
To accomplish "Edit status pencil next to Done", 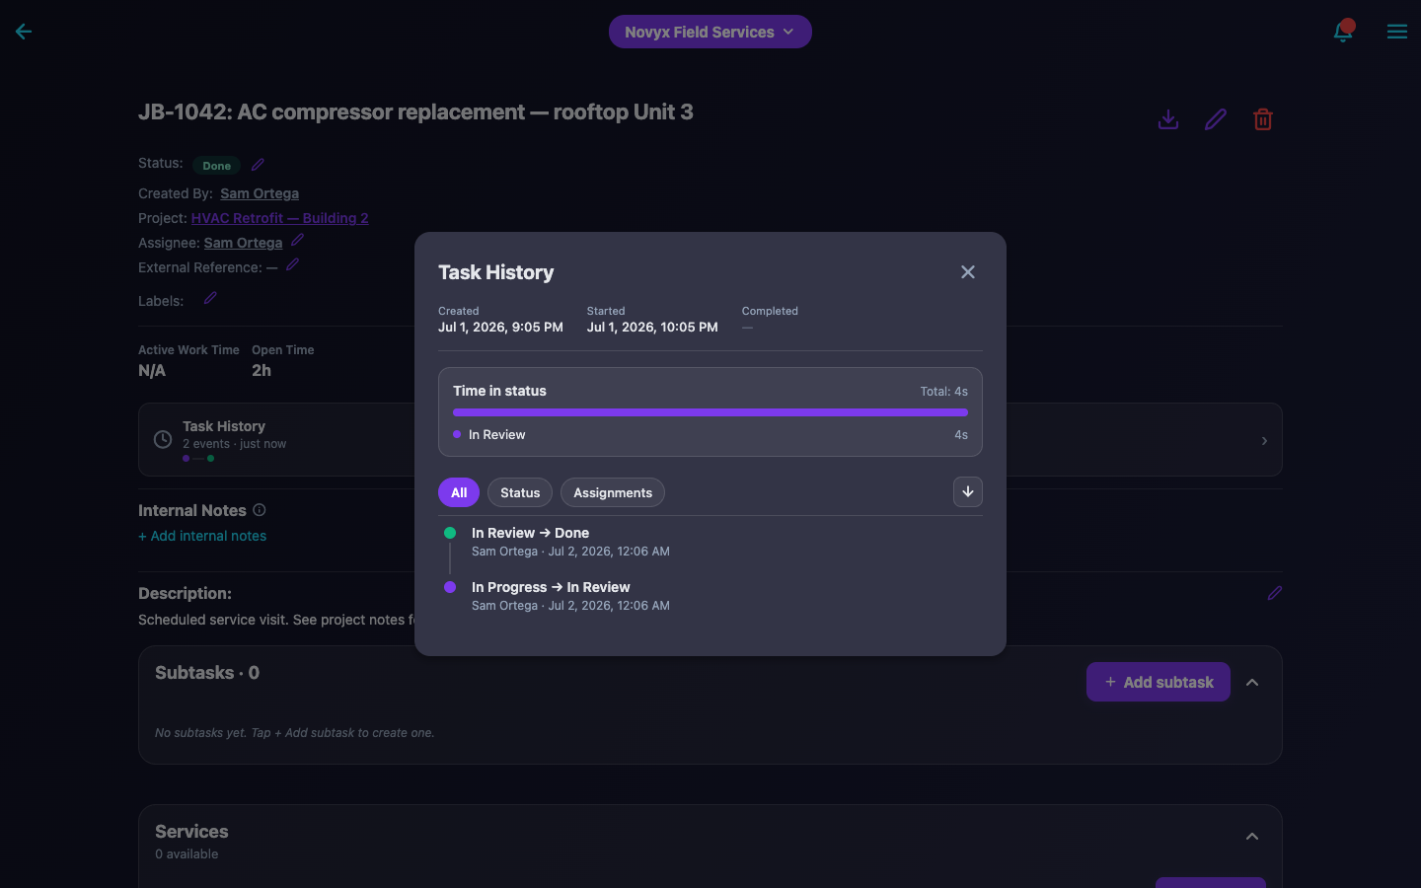I will pyautogui.click(x=258, y=165).
